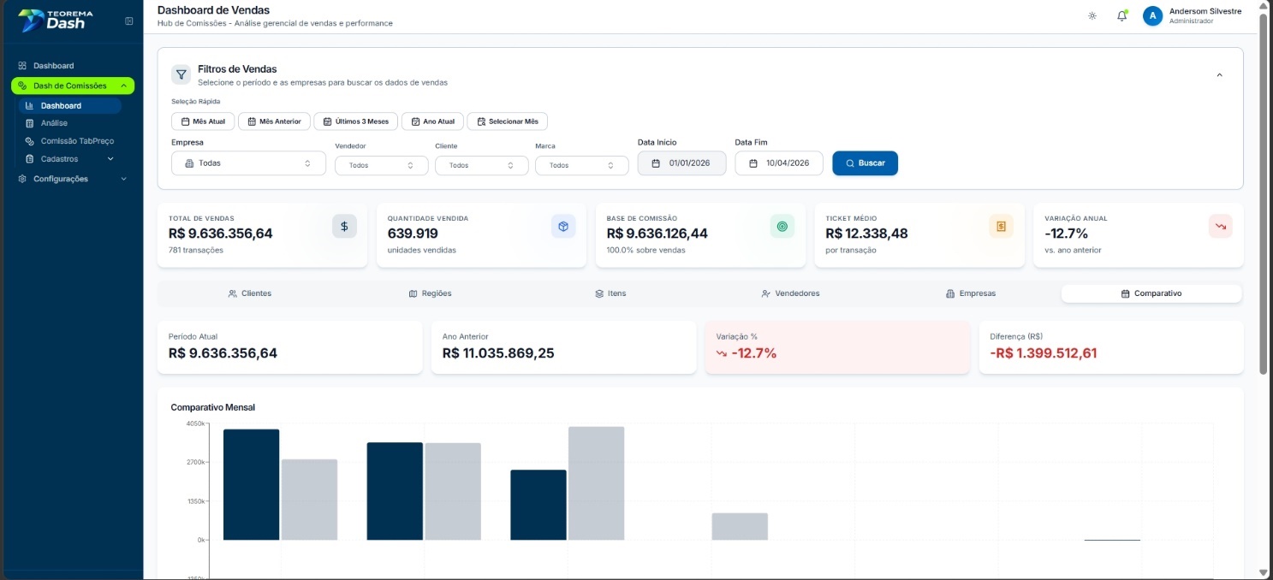Image resolution: width=1273 pixels, height=580 pixels.
Task: Open the Empresa dropdown showing Todas
Action: (248, 163)
